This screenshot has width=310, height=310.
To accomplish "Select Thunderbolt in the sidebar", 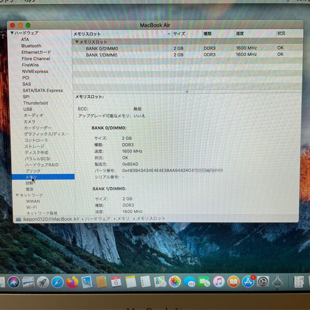I will 35,103.
